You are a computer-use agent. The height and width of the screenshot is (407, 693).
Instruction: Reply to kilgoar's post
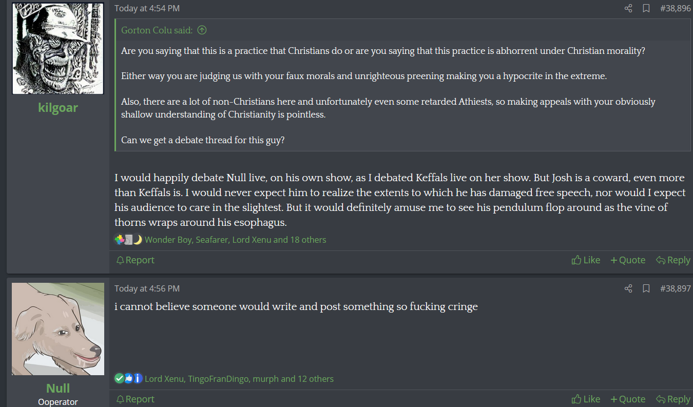[x=673, y=260]
